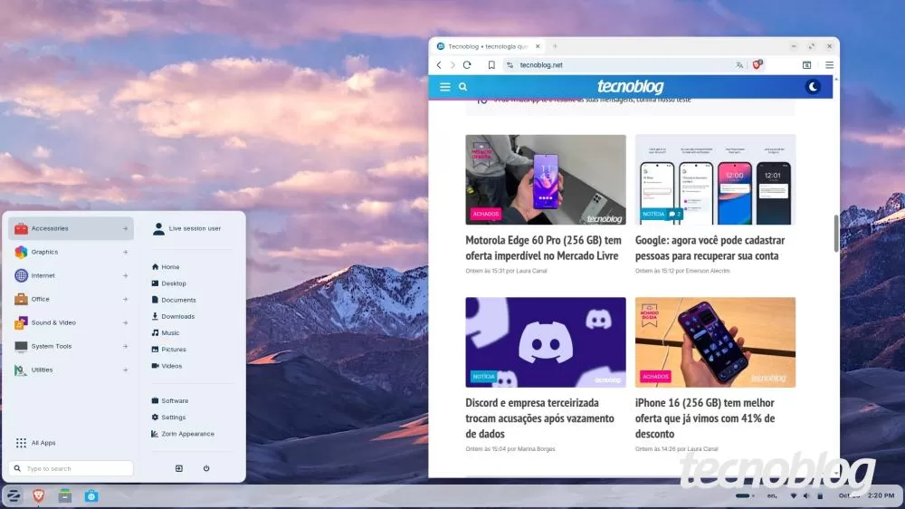Open the Motorola Edge 60 Pro article thumbnail

click(x=546, y=179)
